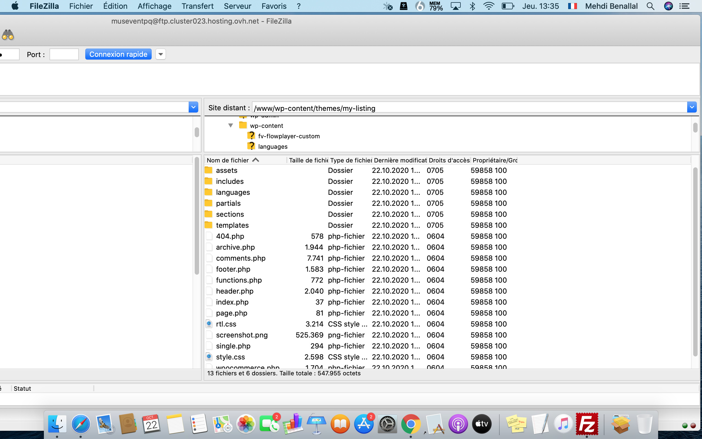Open Spotlight search magnifier in menu bar
702x439 pixels.
tap(650, 6)
